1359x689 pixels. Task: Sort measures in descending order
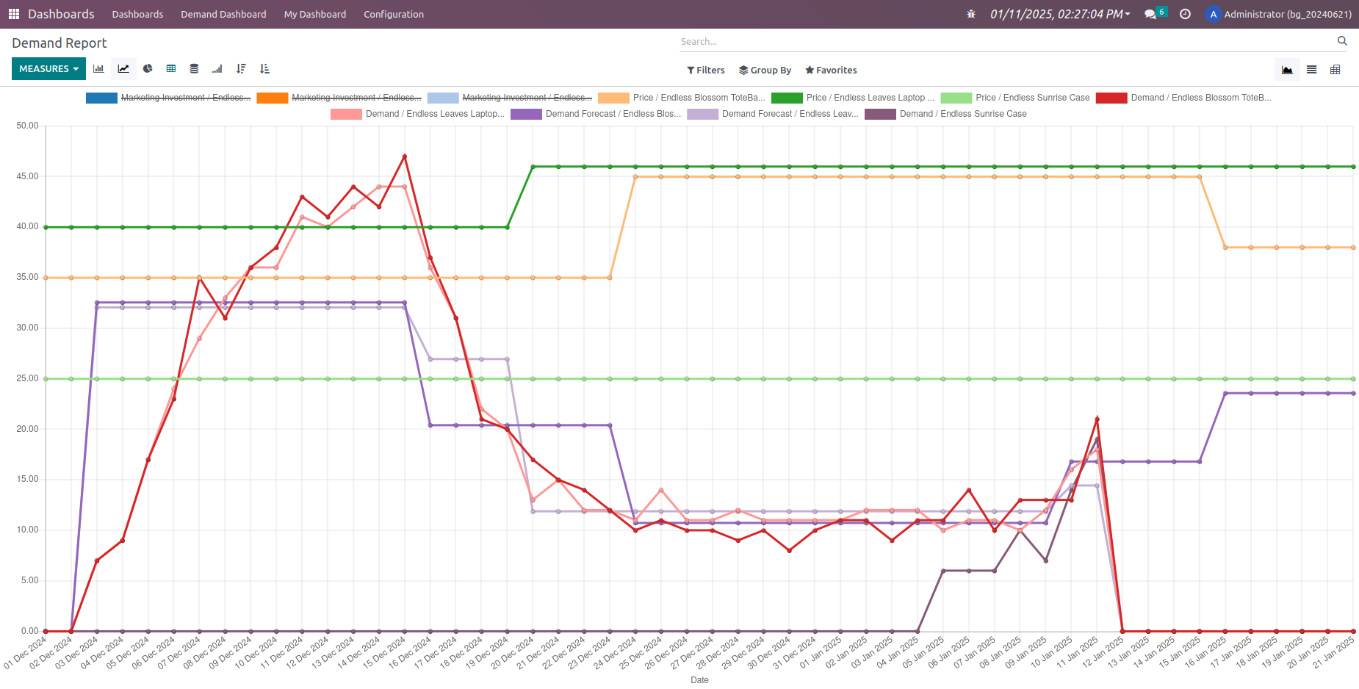(241, 68)
